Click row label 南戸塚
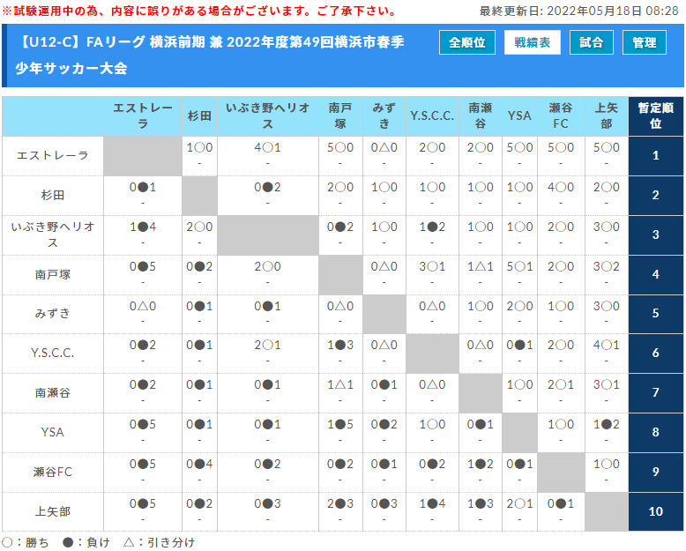Screen dimensions: 686x551 [53, 275]
